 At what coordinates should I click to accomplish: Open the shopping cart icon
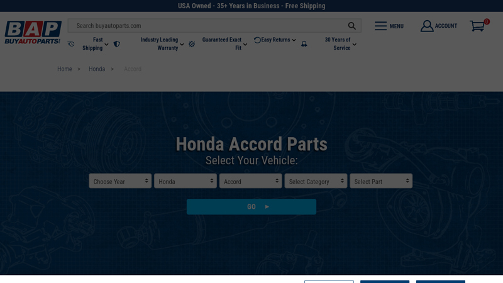tap(477, 26)
